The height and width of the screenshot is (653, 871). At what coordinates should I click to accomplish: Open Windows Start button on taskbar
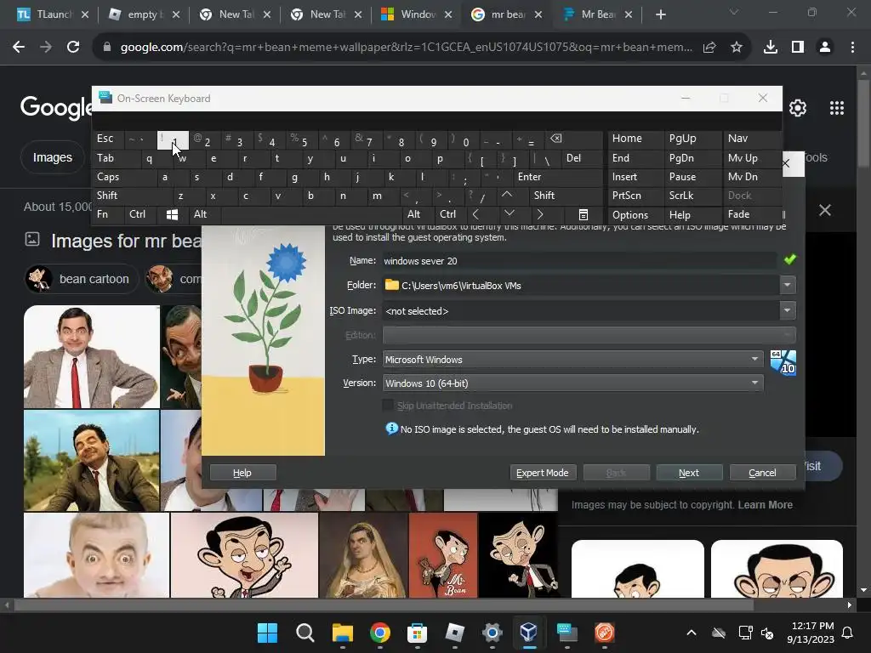[x=267, y=633]
